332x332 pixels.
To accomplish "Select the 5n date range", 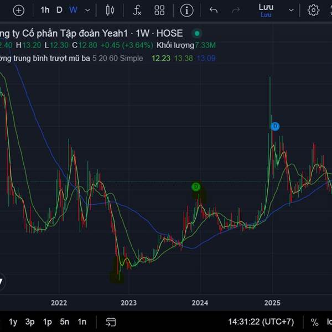I will coord(64,322).
